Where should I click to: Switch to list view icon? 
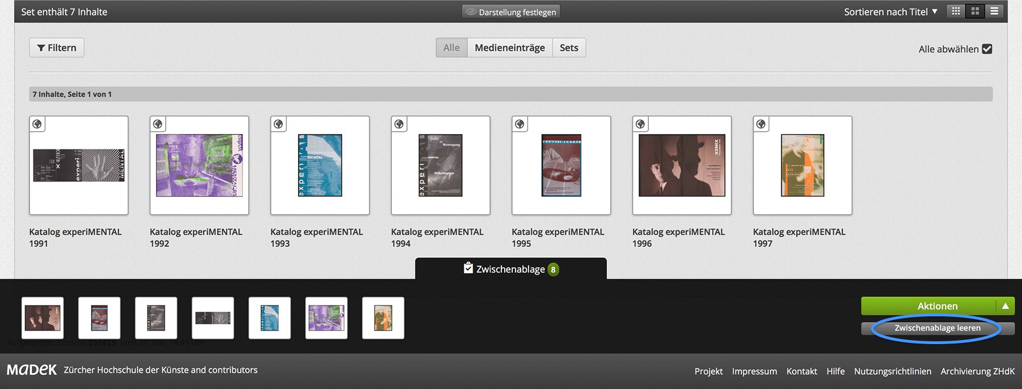point(994,11)
